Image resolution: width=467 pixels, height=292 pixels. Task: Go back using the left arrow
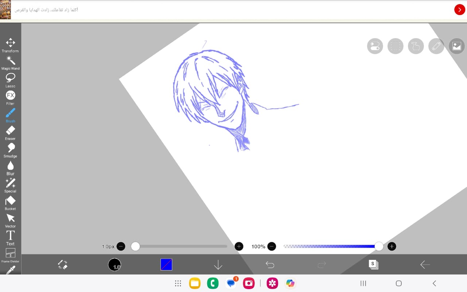tap(425, 265)
